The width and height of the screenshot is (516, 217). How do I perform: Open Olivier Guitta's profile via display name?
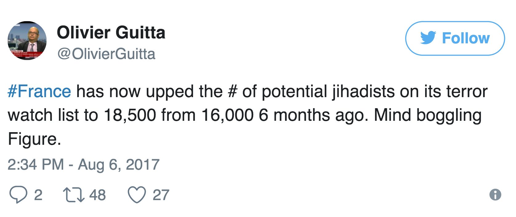pos(111,32)
